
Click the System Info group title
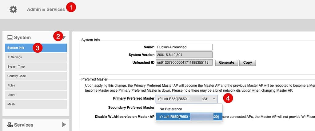pyautogui.click(x=90, y=40)
